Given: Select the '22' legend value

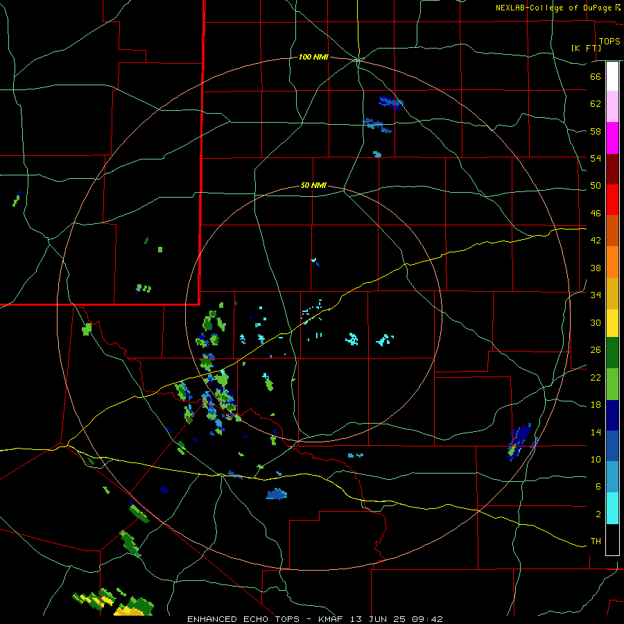Looking at the screenshot, I should [596, 377].
